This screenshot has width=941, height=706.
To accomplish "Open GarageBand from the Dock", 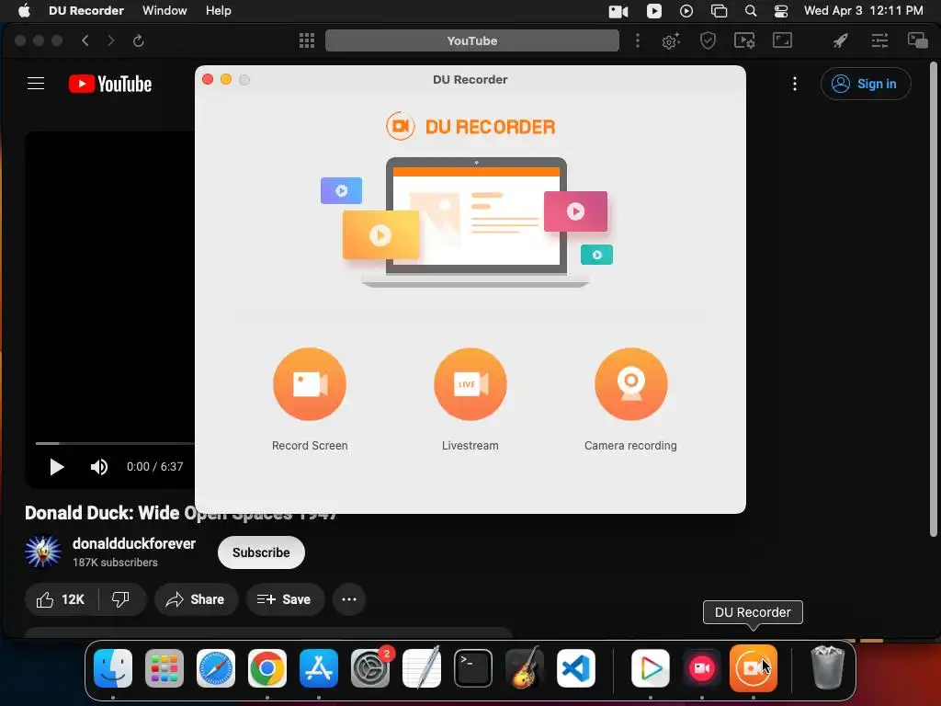I will tap(525, 667).
